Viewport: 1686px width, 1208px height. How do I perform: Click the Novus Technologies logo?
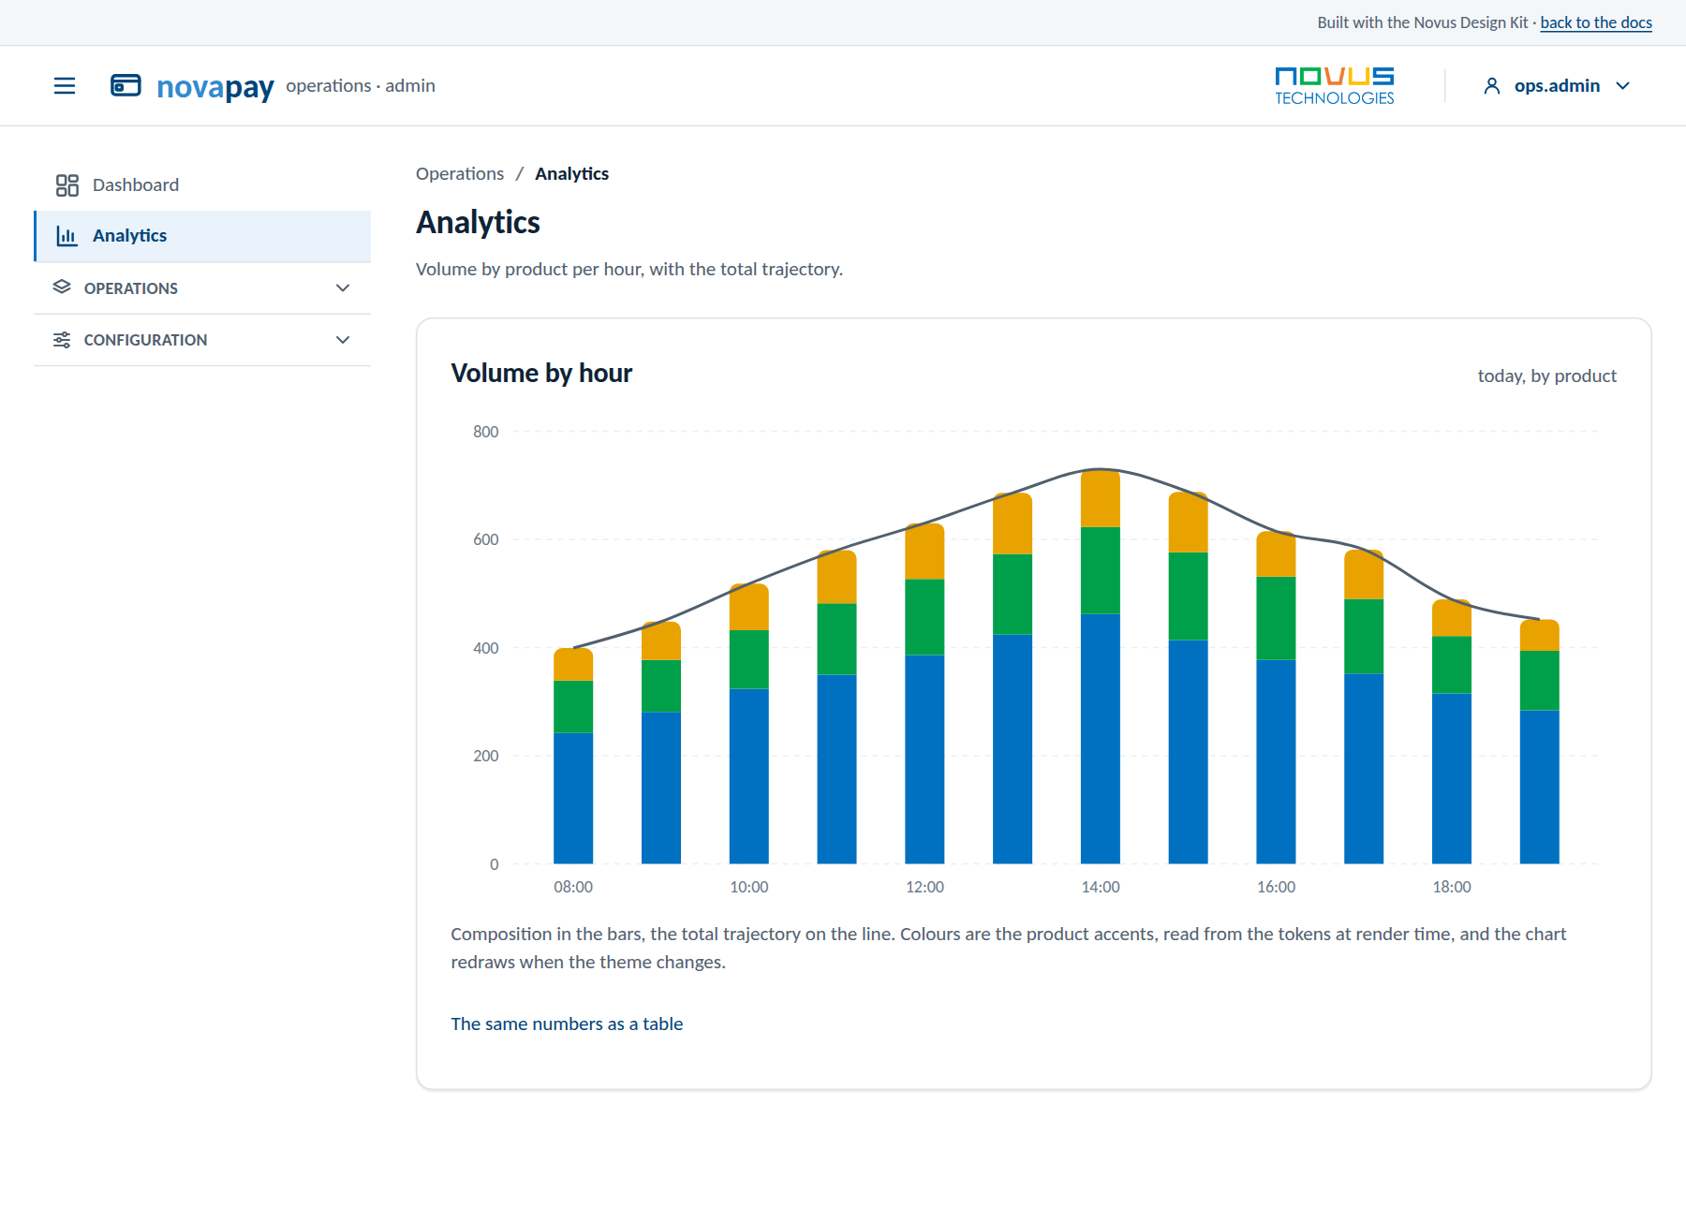1334,86
